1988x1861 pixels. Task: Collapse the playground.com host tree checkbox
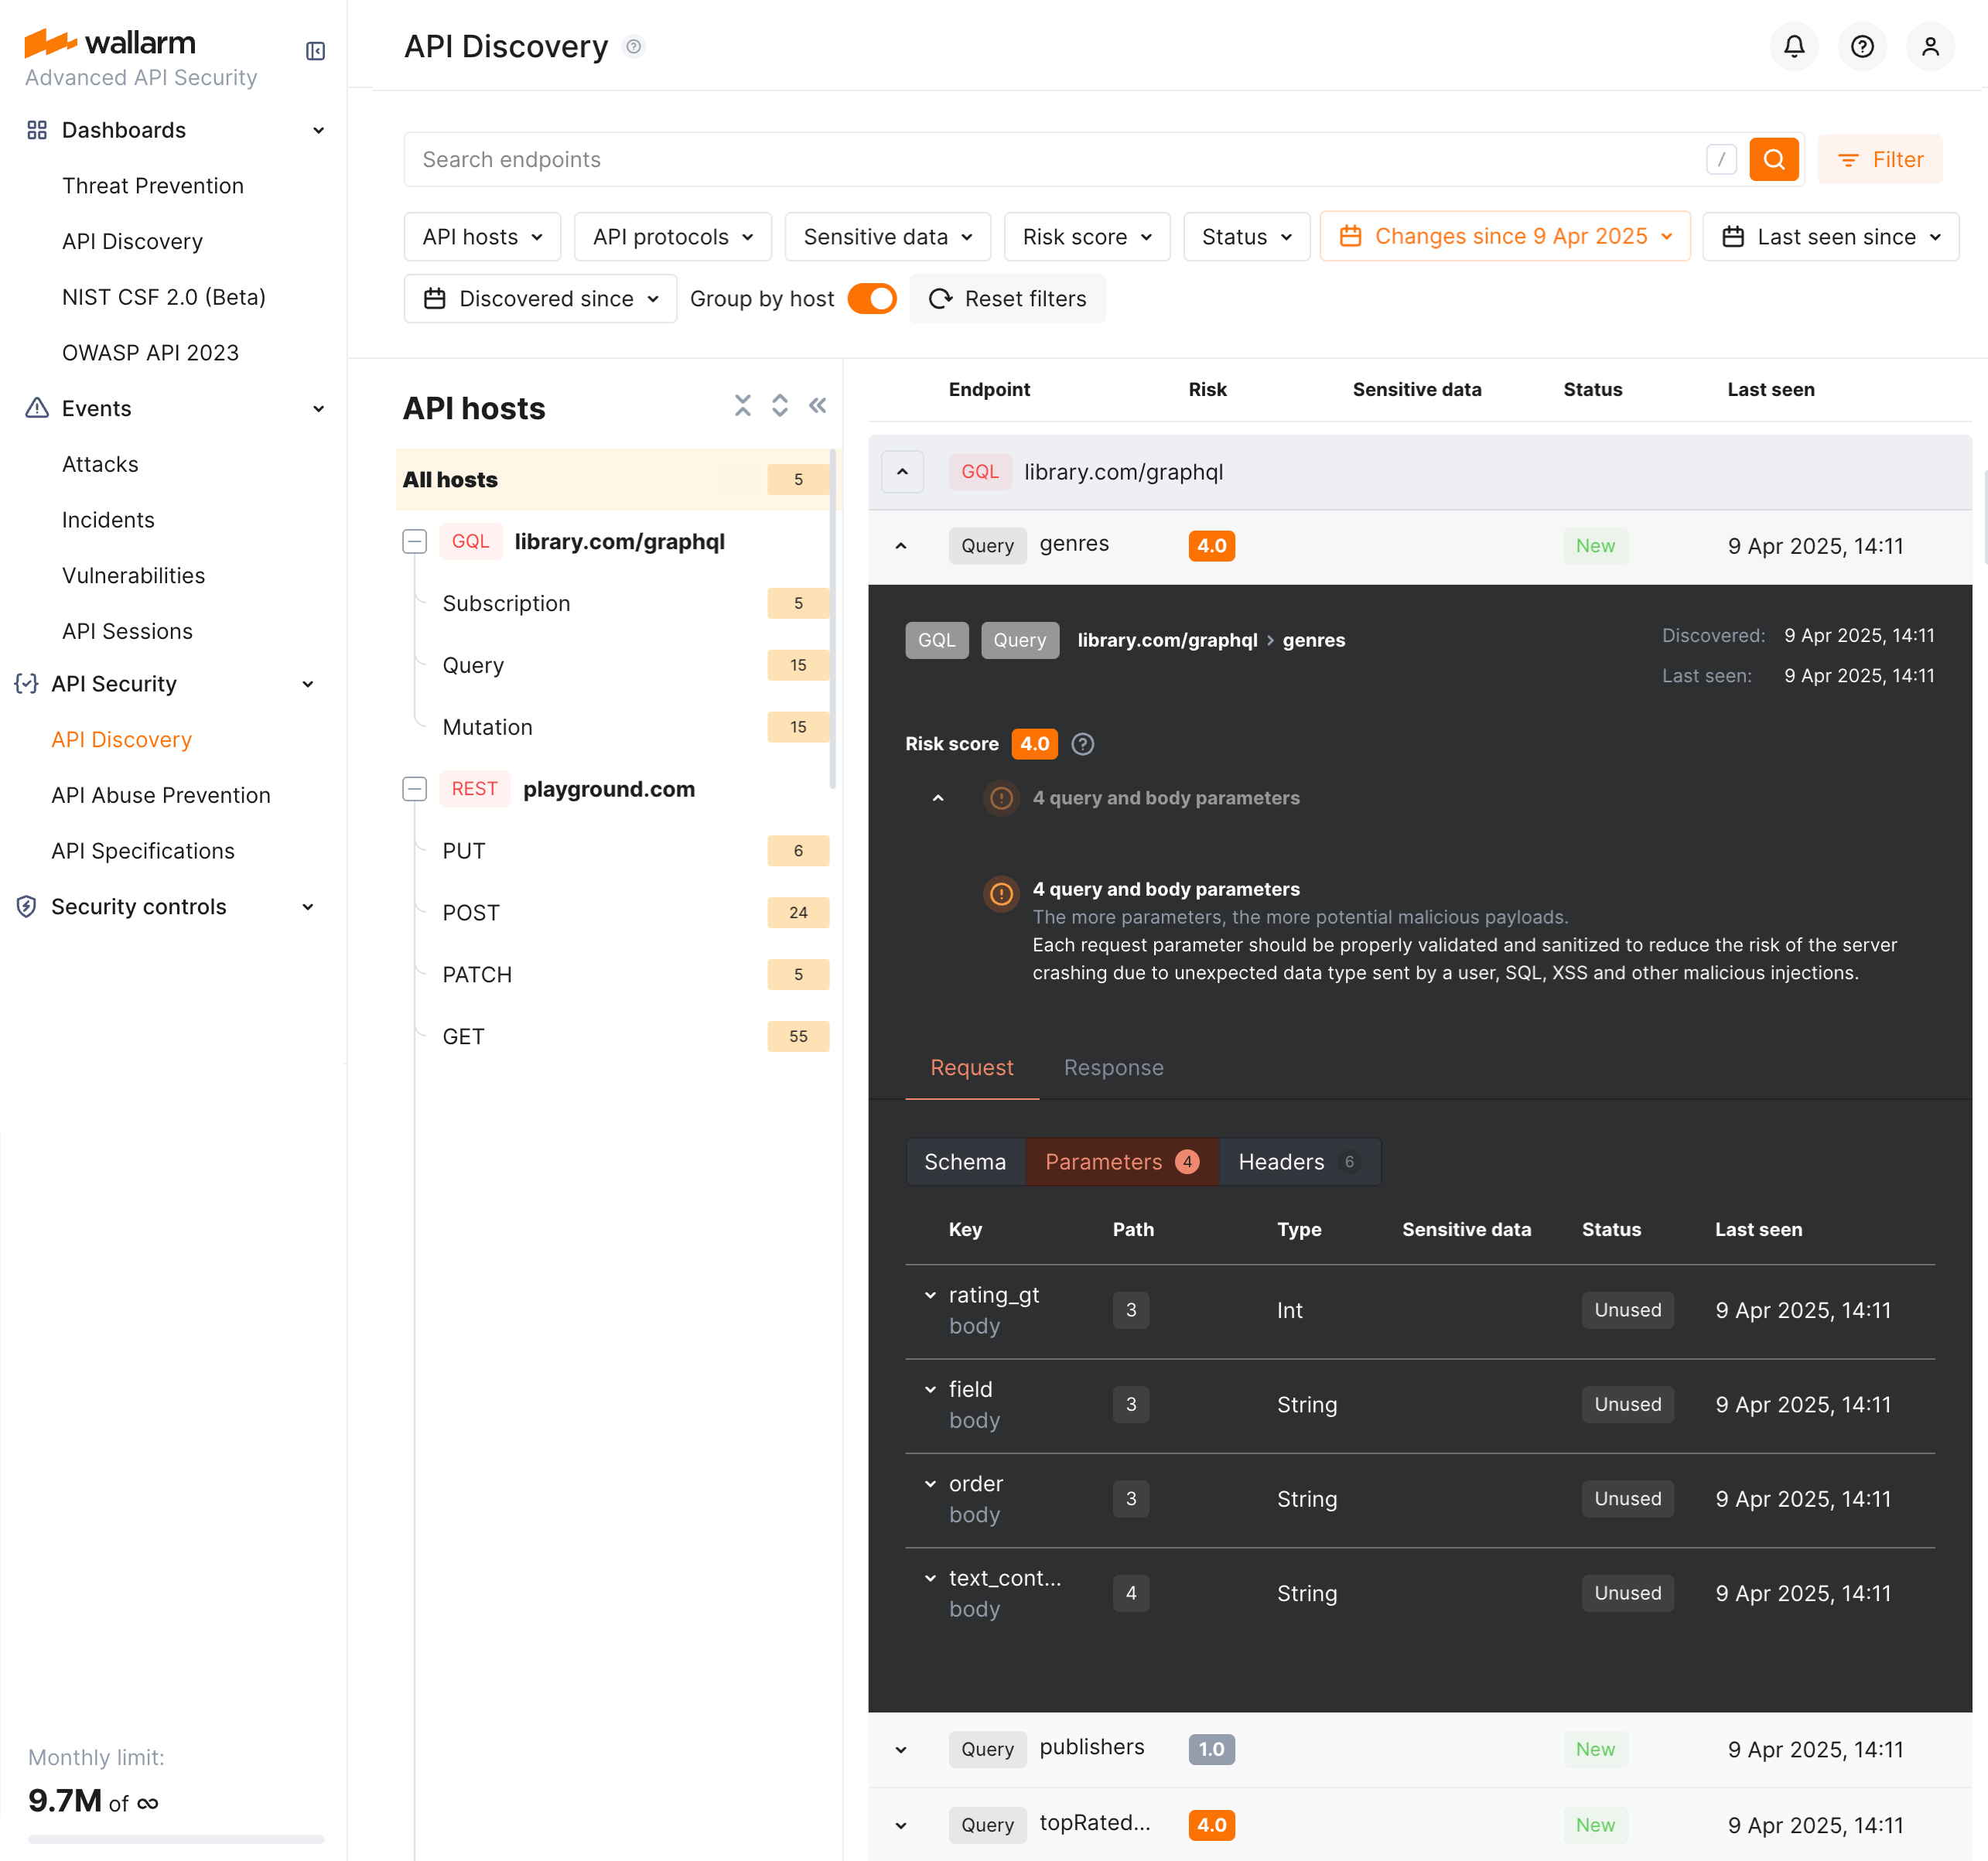pyautogui.click(x=414, y=789)
